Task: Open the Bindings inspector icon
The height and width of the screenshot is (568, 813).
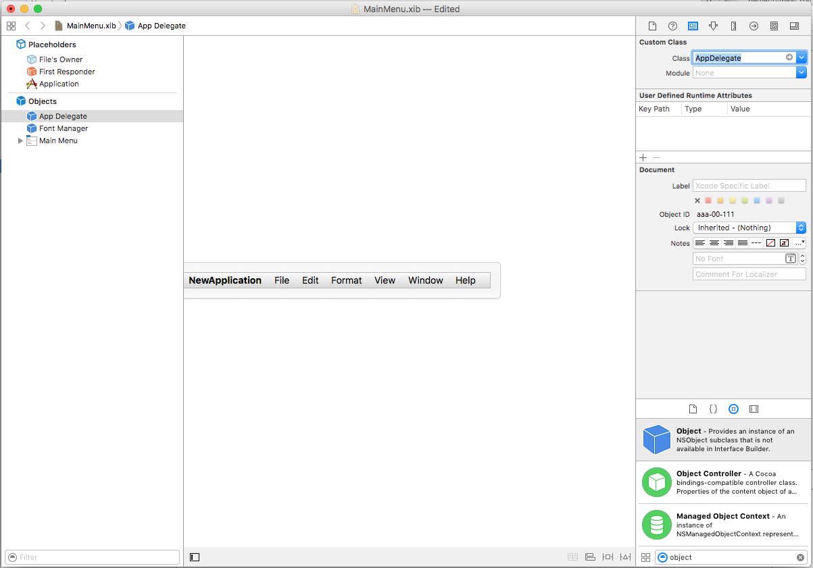Action: (x=774, y=26)
